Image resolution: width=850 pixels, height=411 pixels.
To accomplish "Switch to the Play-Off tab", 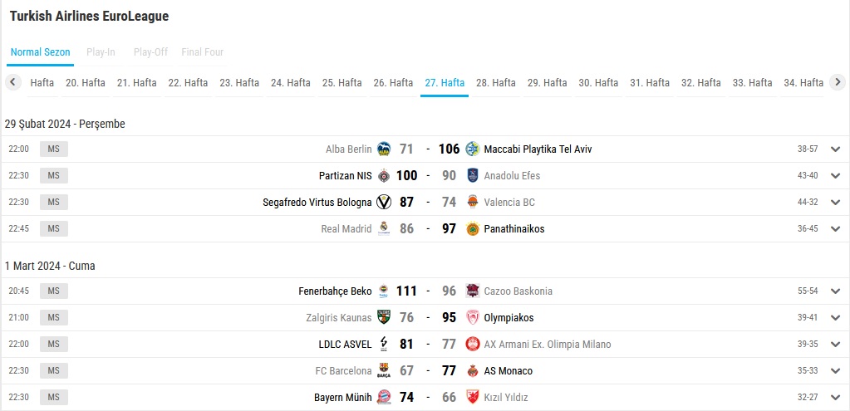I will pyautogui.click(x=150, y=52).
